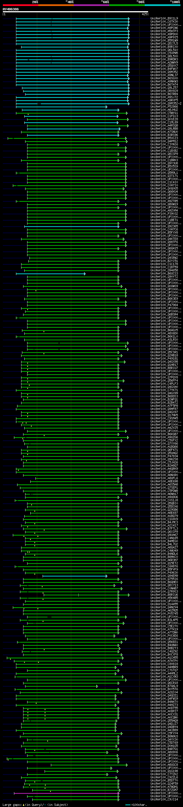Click hit label UniRef100_B9RDR3
The height and width of the screenshot is (807, 183).
click(164, 59)
